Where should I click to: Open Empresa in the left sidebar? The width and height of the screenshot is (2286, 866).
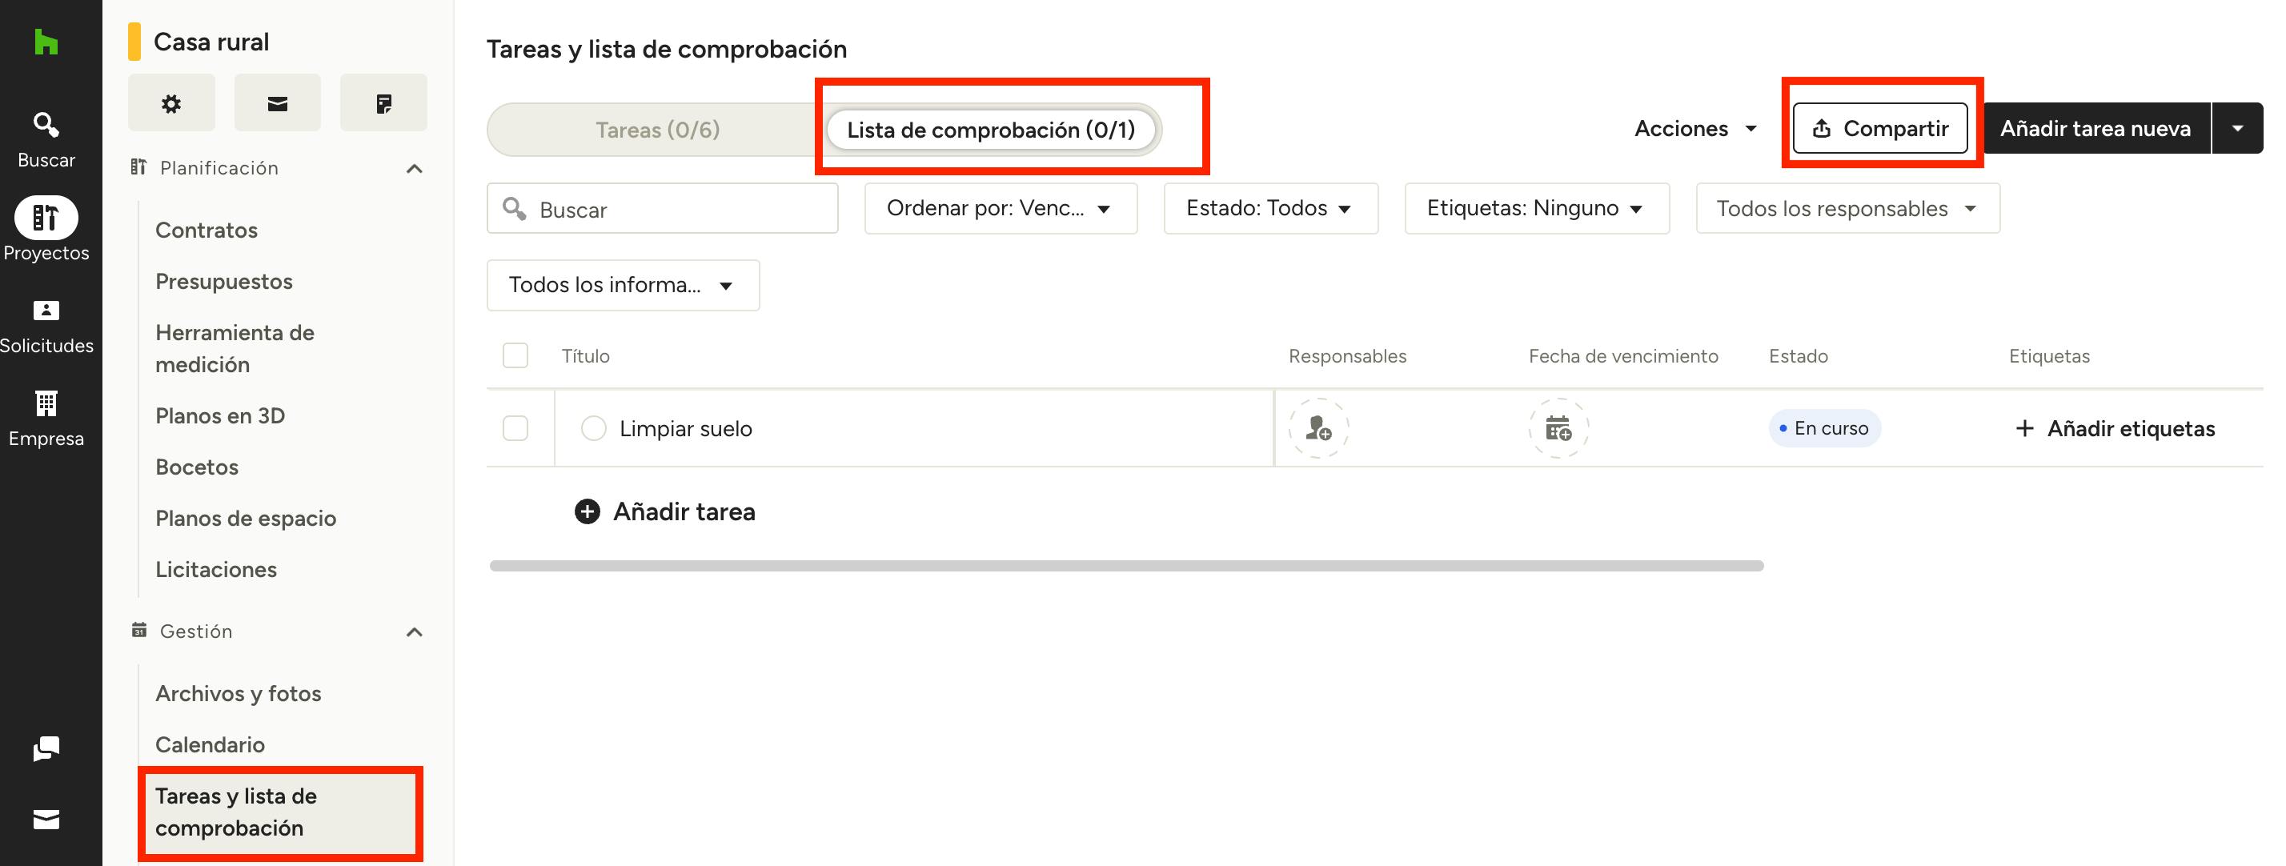[x=46, y=418]
